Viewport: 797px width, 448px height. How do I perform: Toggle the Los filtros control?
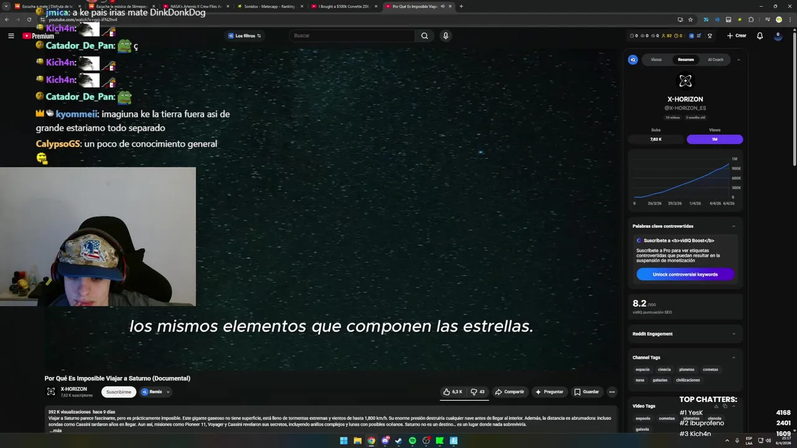coord(244,35)
